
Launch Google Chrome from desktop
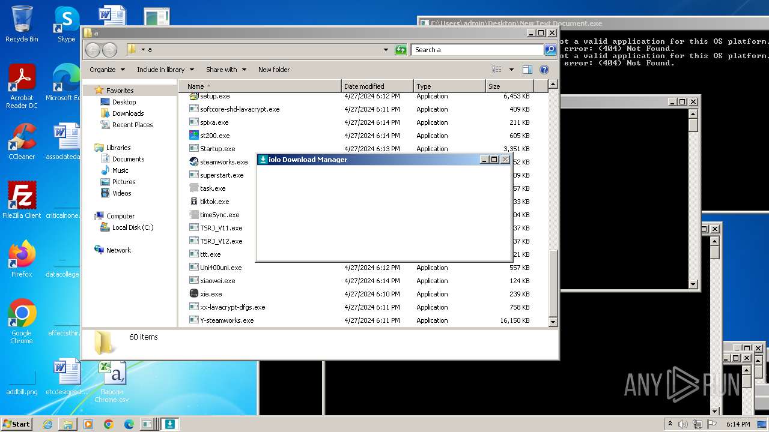tap(22, 322)
